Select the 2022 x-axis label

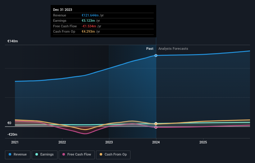pos(62,142)
